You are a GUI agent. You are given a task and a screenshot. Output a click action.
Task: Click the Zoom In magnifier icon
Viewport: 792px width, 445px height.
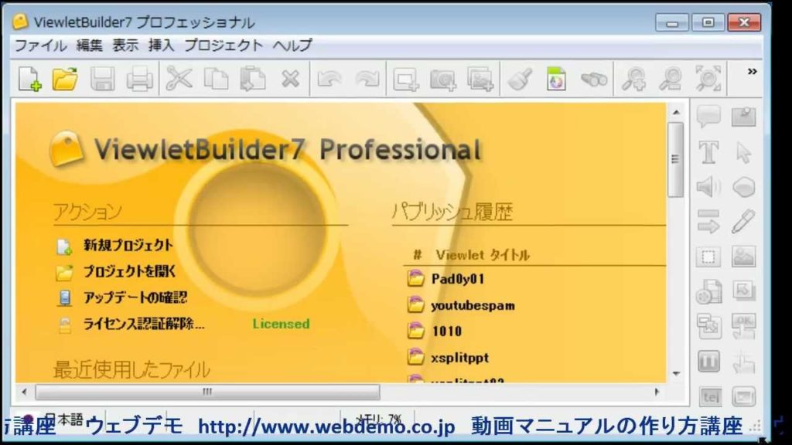633,80
